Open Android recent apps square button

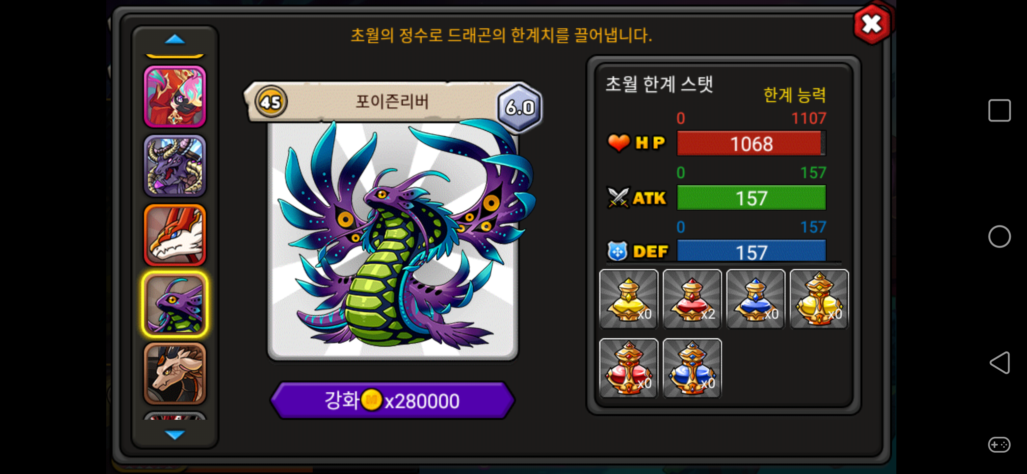coord(999,110)
